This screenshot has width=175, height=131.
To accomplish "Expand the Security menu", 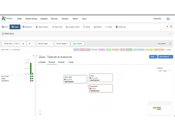I will [55, 19].
